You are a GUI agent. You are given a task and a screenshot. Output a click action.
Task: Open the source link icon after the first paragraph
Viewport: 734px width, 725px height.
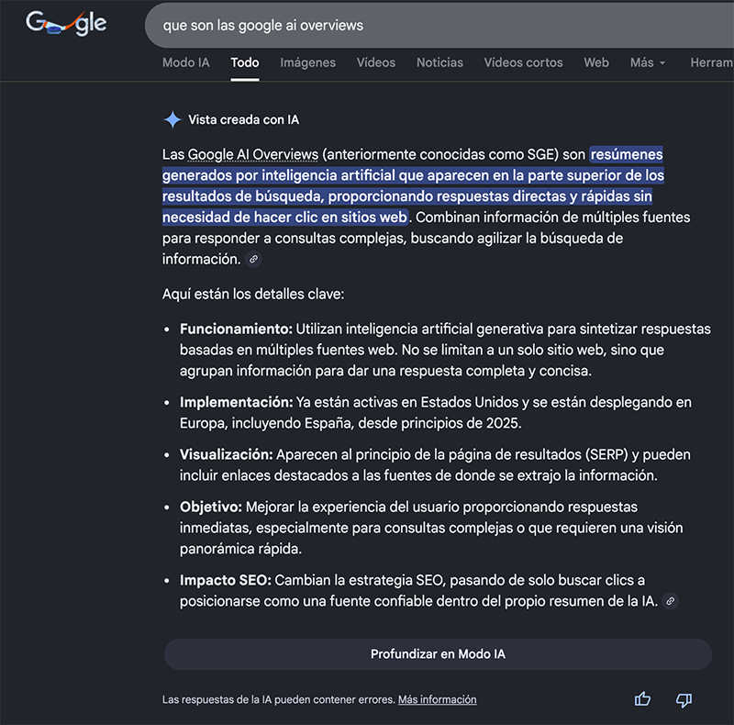pos(253,260)
